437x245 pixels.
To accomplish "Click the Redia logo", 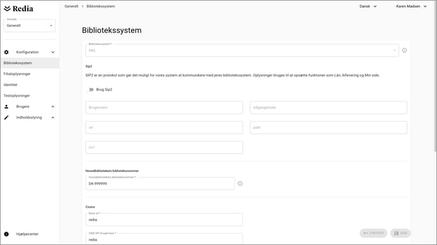I will (x=18, y=9).
